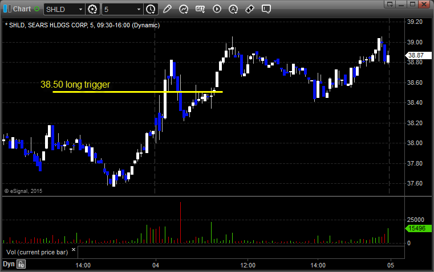This screenshot has width=434, height=272.
Task: Minimize the chart window
Action: (x=401, y=5)
